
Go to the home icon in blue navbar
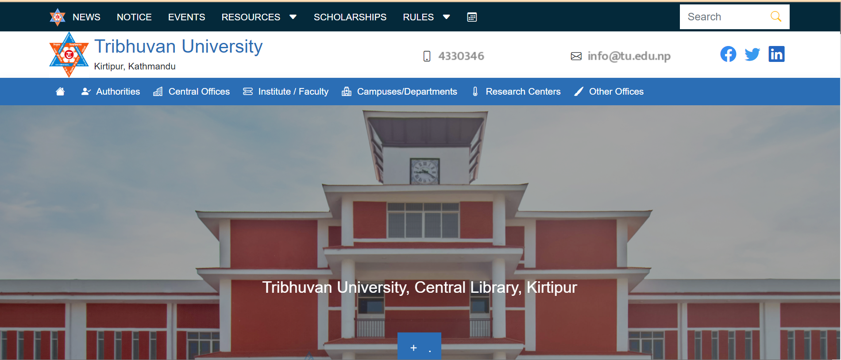click(x=60, y=92)
